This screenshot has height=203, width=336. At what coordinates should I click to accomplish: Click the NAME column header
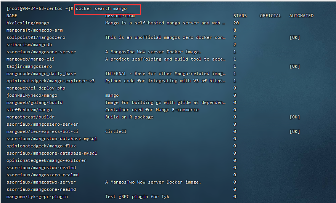click(x=12, y=16)
